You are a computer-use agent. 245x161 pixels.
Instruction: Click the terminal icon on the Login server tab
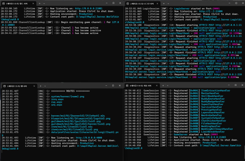128,4
